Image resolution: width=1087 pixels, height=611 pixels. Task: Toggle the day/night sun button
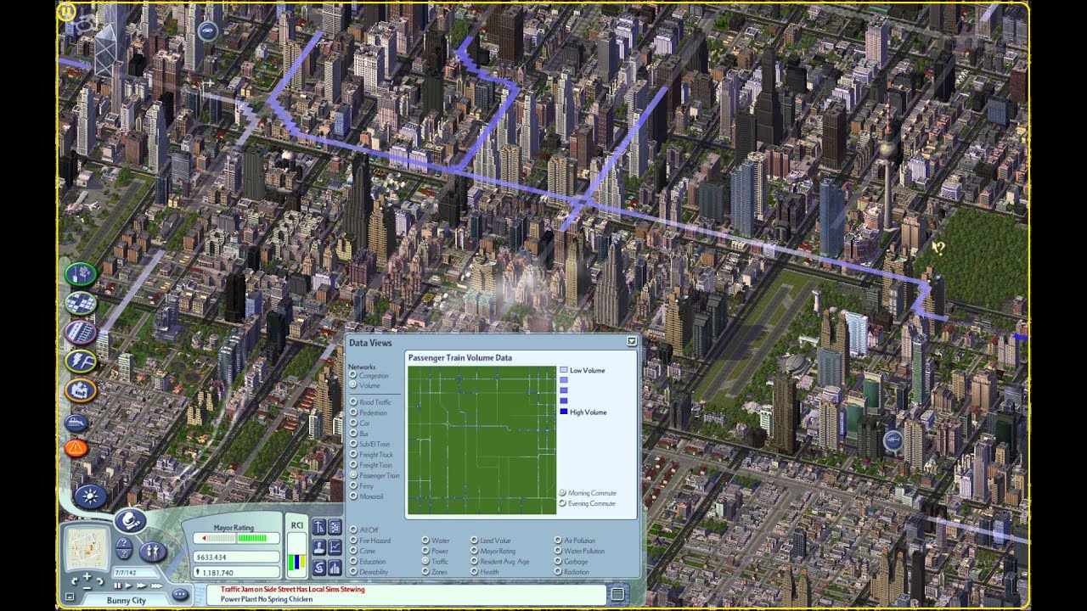pos(90,496)
